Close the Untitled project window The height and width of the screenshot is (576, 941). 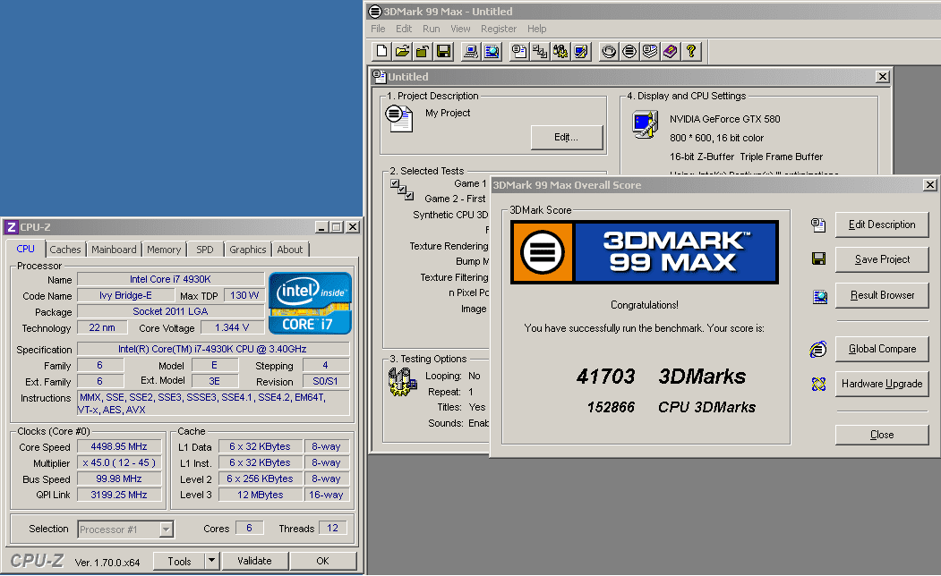point(882,77)
